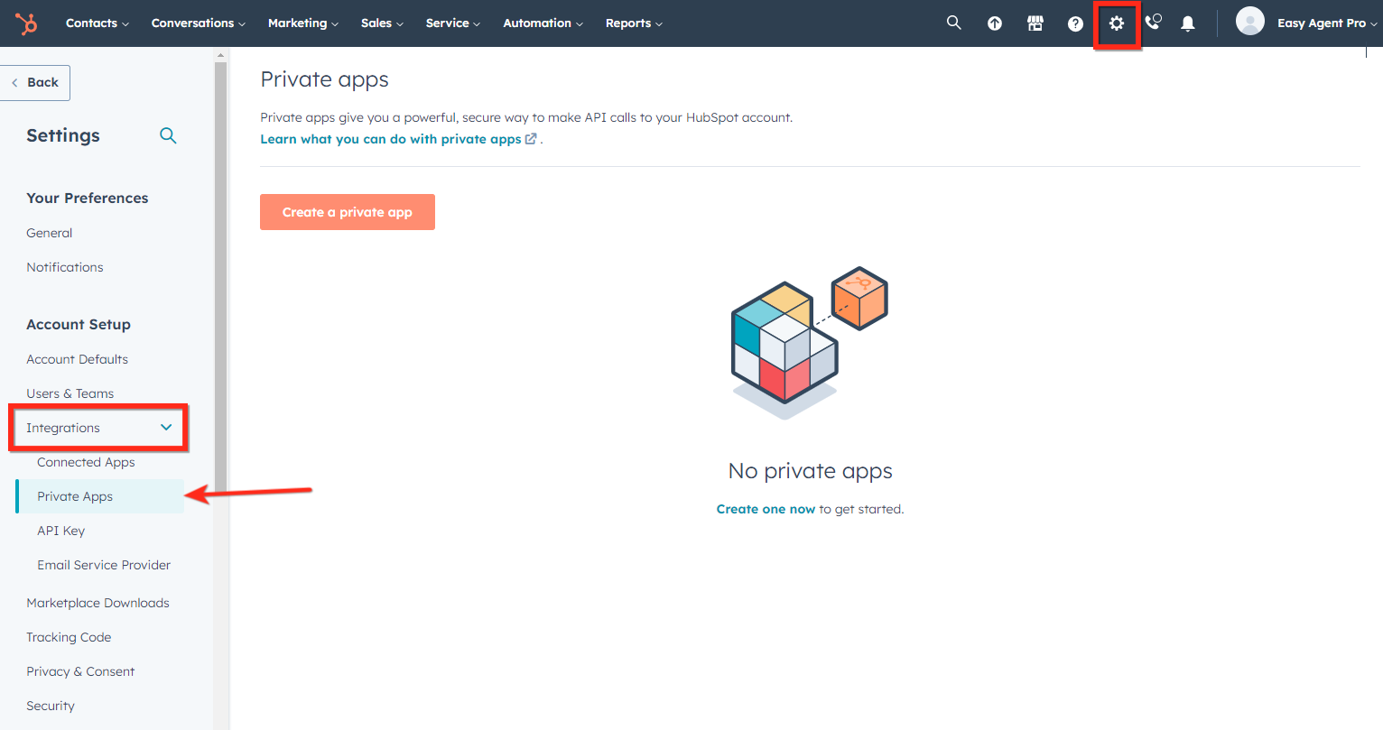Open the Help question mark icon
Image resolution: width=1383 pixels, height=730 pixels.
(1075, 23)
